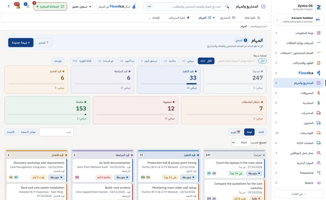Open المحاسبة green dollar icon
326x200 pixels.
pos(319,103)
